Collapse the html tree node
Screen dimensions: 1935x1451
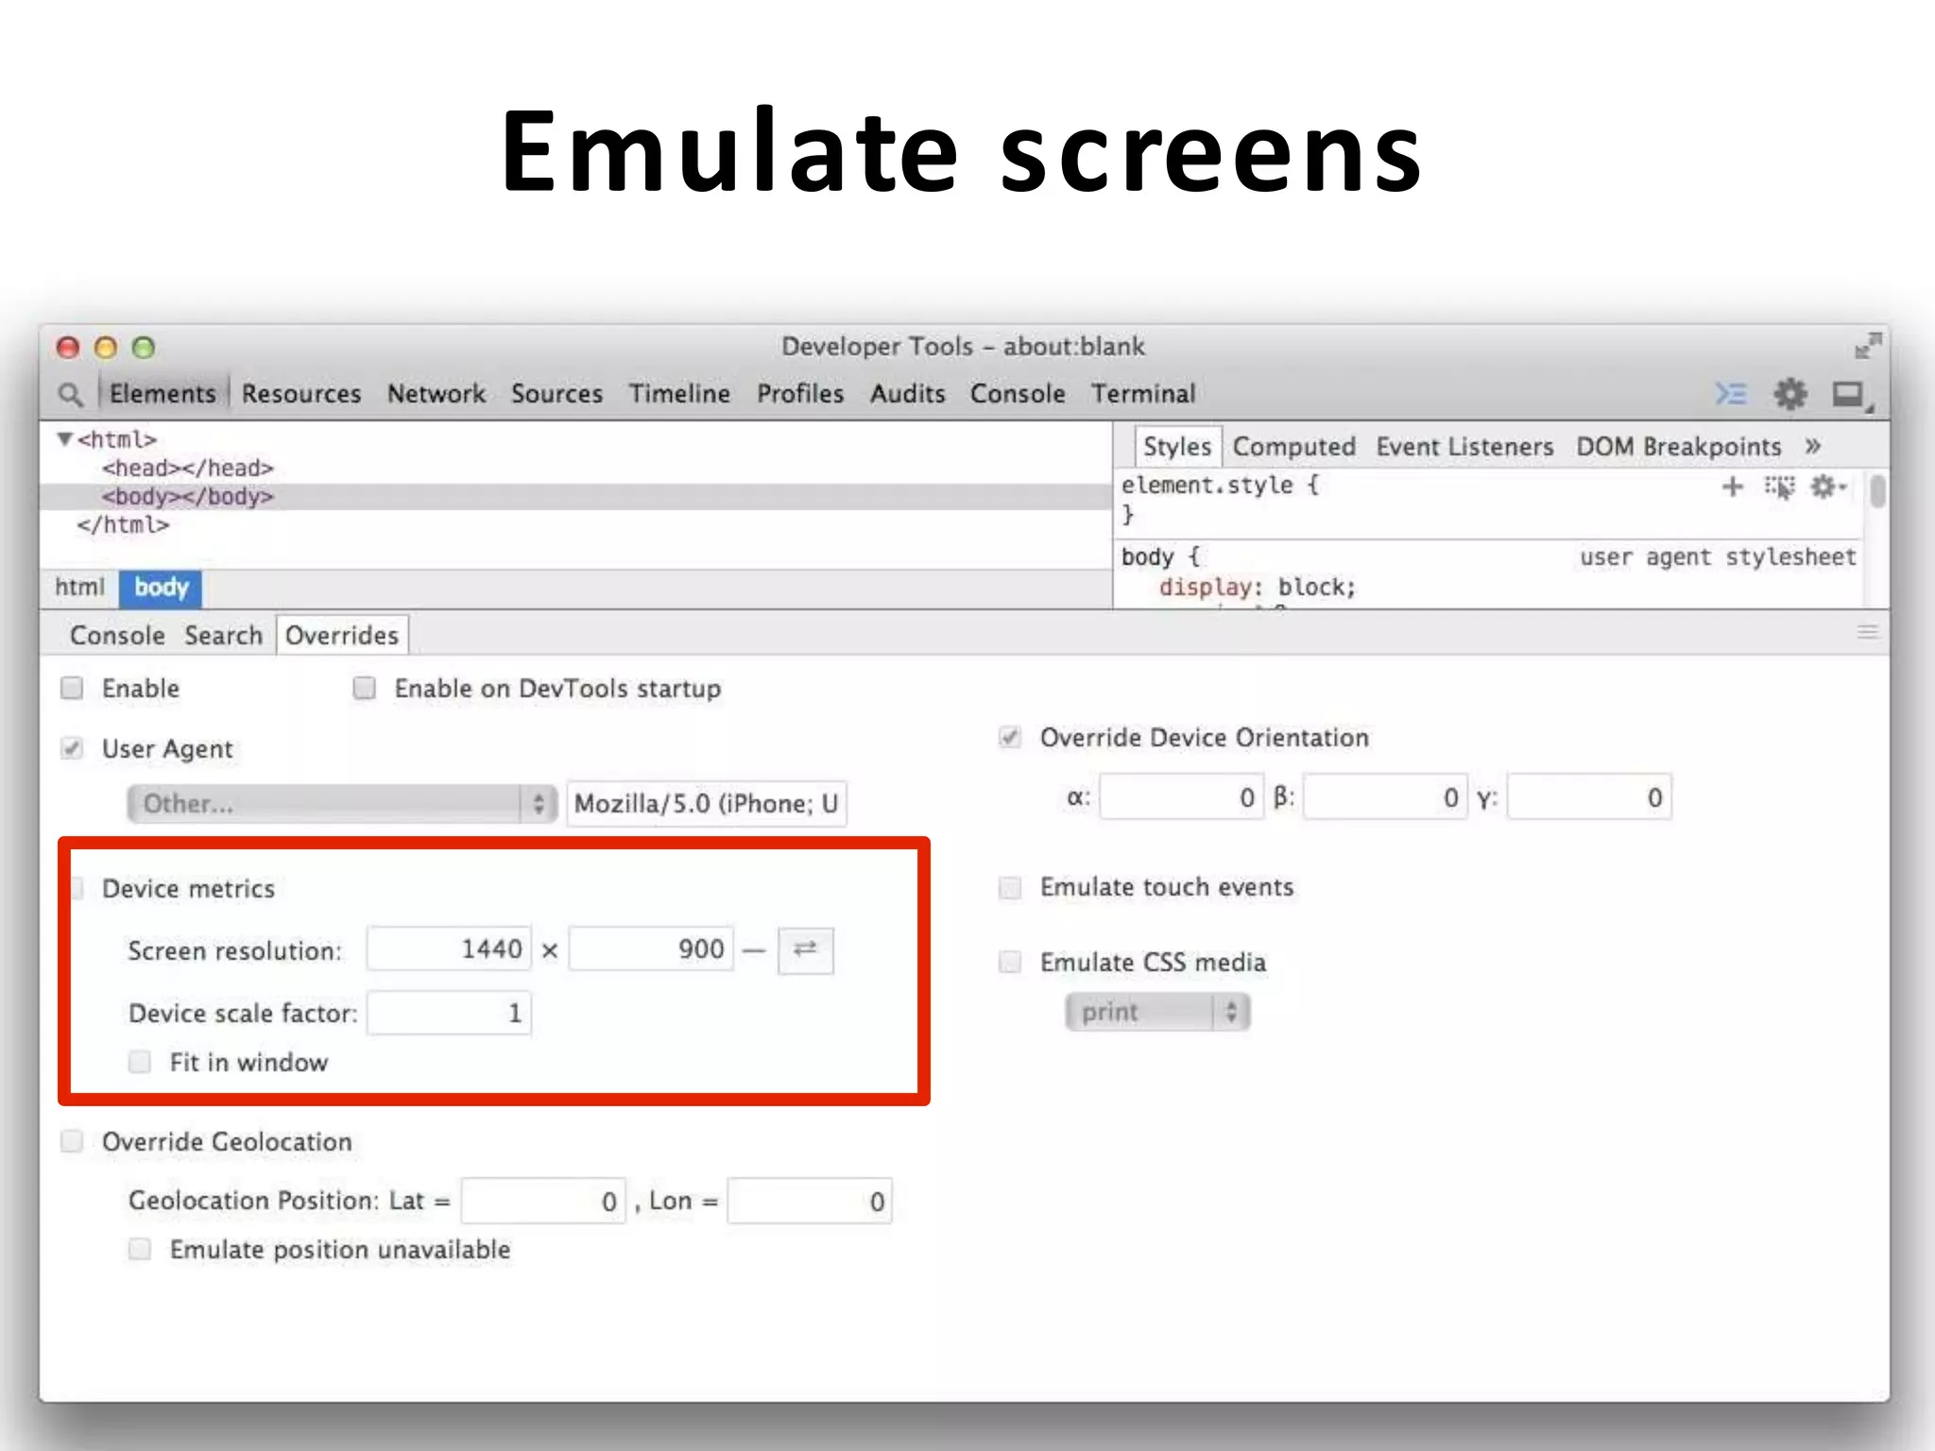[x=64, y=439]
